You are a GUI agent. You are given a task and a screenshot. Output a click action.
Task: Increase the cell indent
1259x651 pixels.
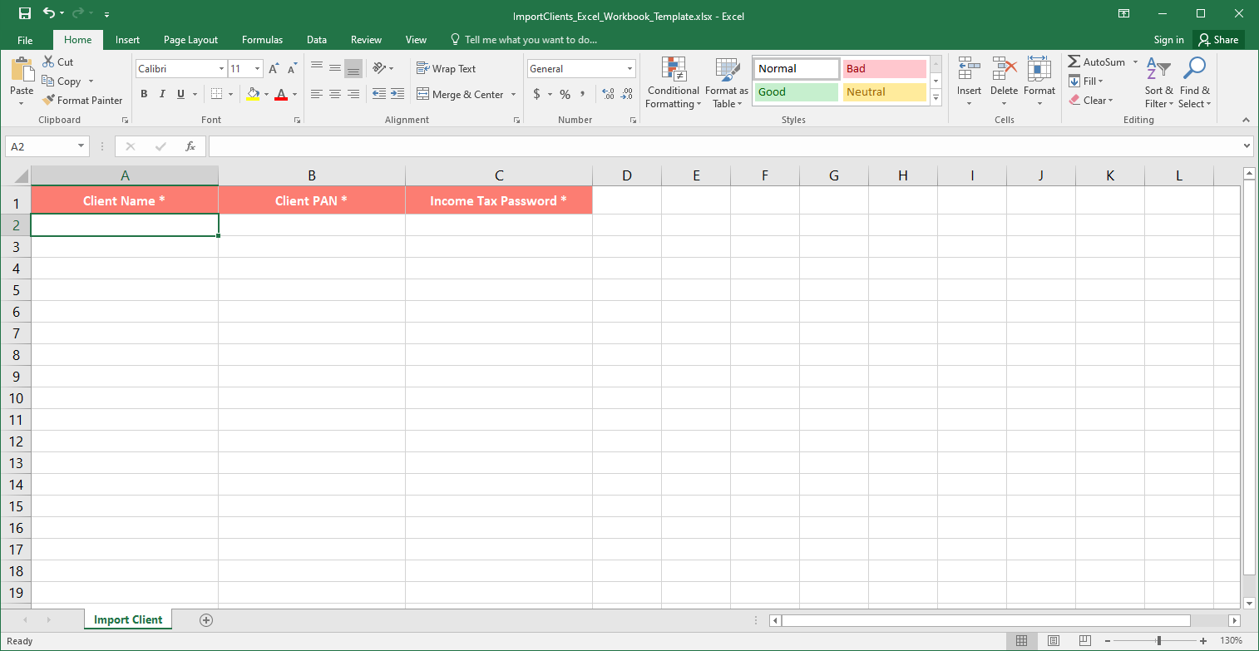pyautogui.click(x=397, y=94)
